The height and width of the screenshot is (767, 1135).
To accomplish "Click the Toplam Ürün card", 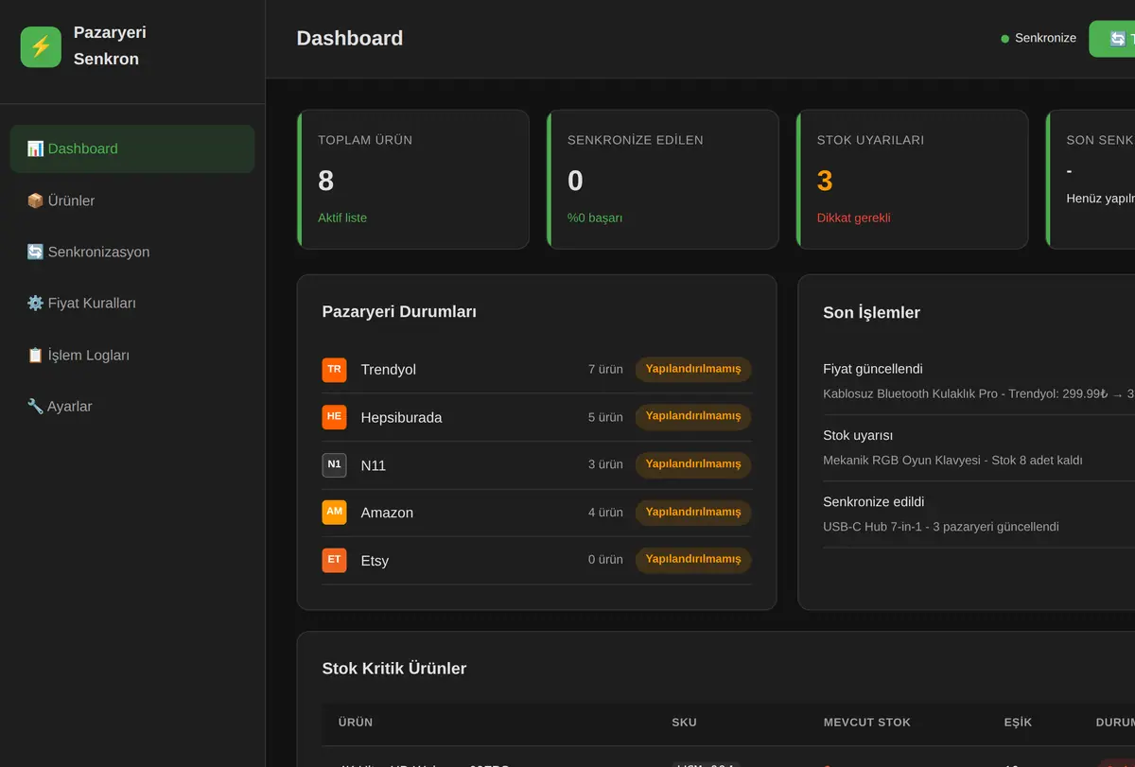I will pos(413,180).
